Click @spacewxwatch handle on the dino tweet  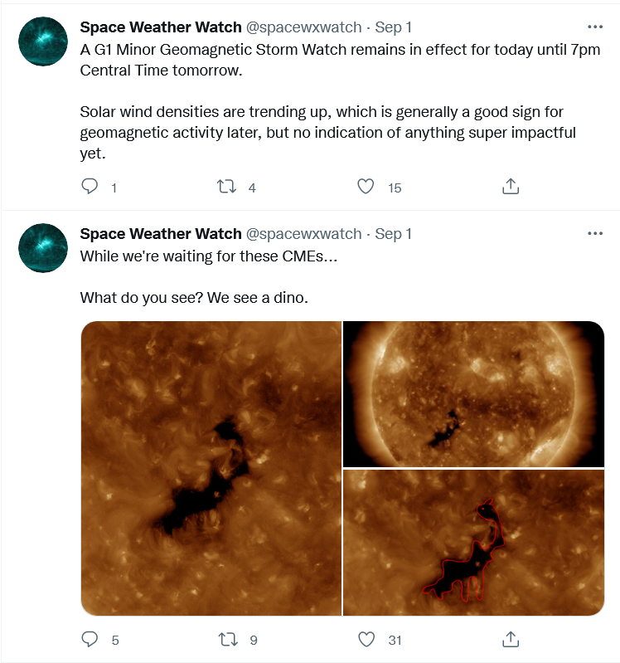(x=304, y=235)
